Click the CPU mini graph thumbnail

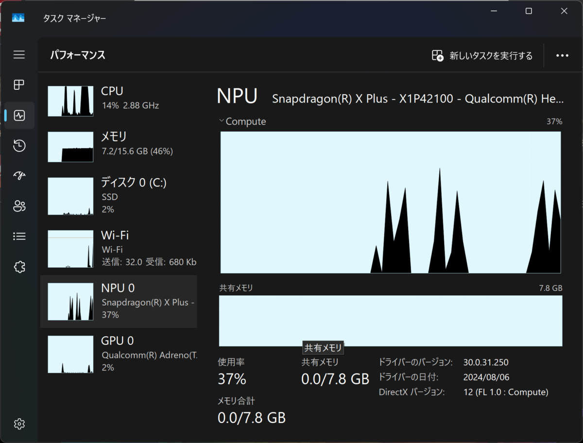(70, 101)
